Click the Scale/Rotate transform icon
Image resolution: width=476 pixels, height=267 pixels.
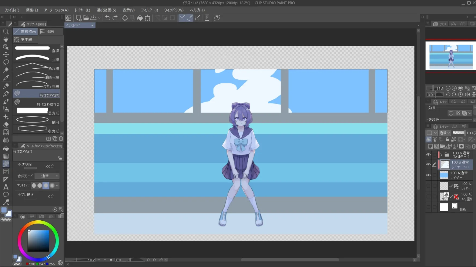[x=147, y=18]
